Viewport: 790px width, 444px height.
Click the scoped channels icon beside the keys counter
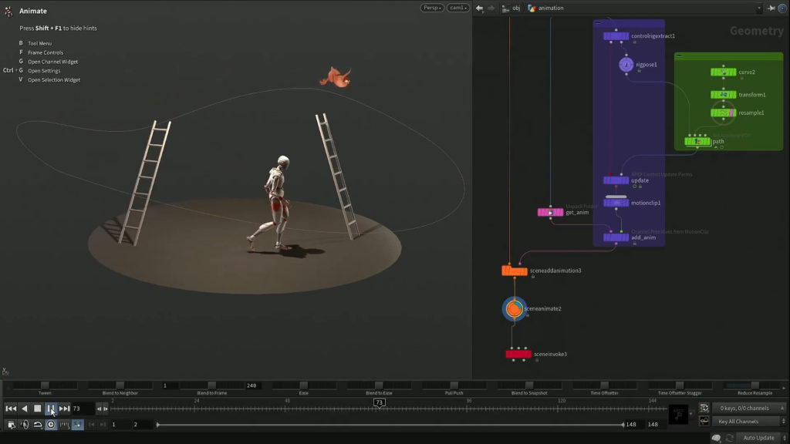click(704, 409)
